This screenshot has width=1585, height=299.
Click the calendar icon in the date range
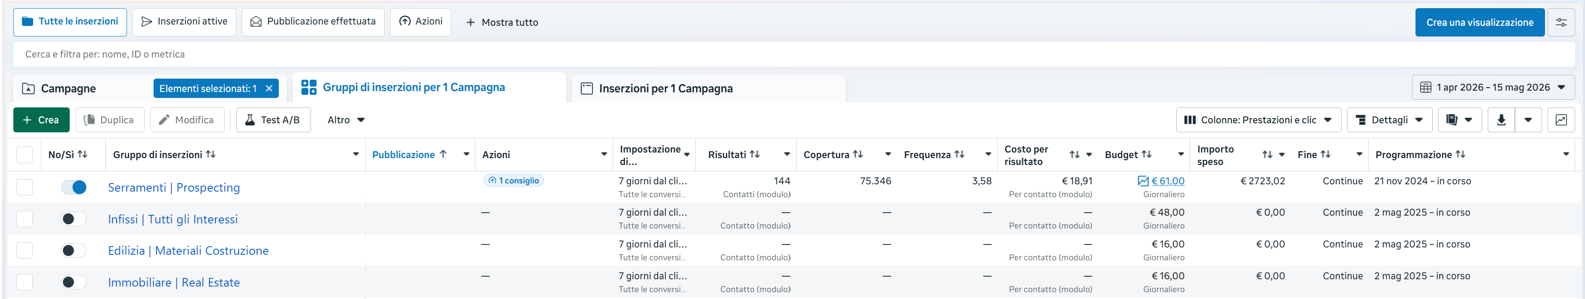click(1426, 88)
